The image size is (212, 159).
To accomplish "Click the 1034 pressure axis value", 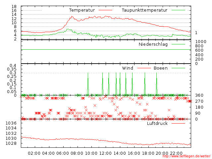I will [x=11, y=128].
